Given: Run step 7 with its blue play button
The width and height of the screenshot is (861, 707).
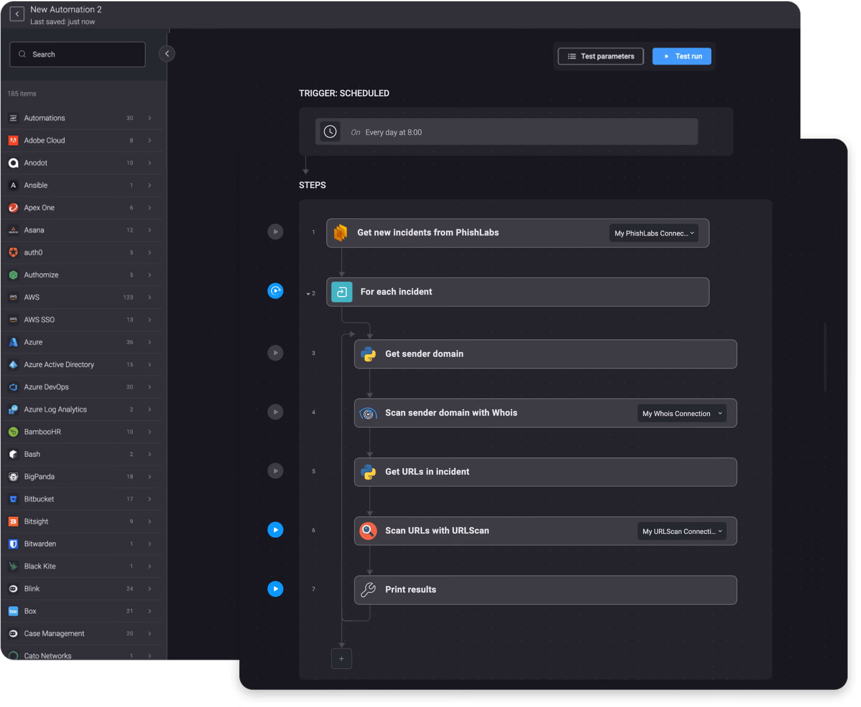Looking at the screenshot, I should pos(275,589).
